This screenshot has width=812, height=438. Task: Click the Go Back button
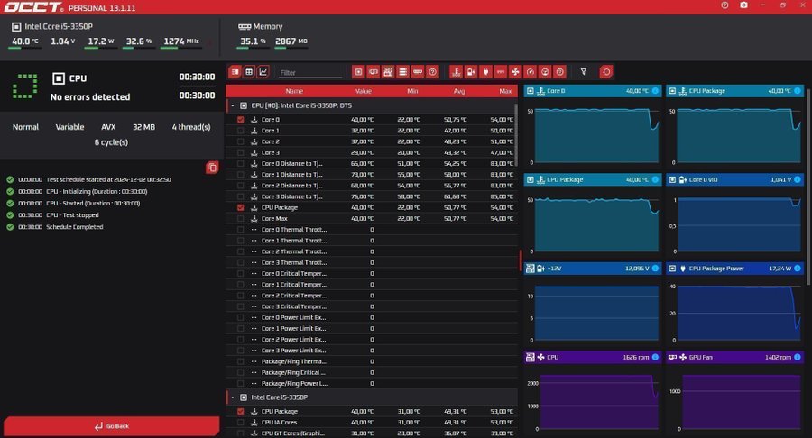tap(111, 426)
